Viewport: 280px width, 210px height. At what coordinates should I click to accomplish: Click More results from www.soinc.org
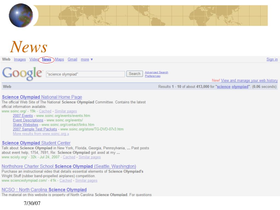point(41,133)
